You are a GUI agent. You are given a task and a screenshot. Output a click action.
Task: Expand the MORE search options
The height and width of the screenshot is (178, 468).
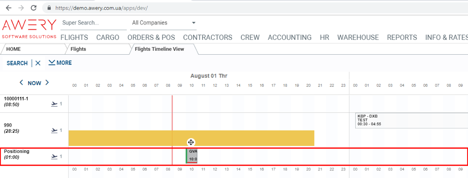pyautogui.click(x=60, y=63)
